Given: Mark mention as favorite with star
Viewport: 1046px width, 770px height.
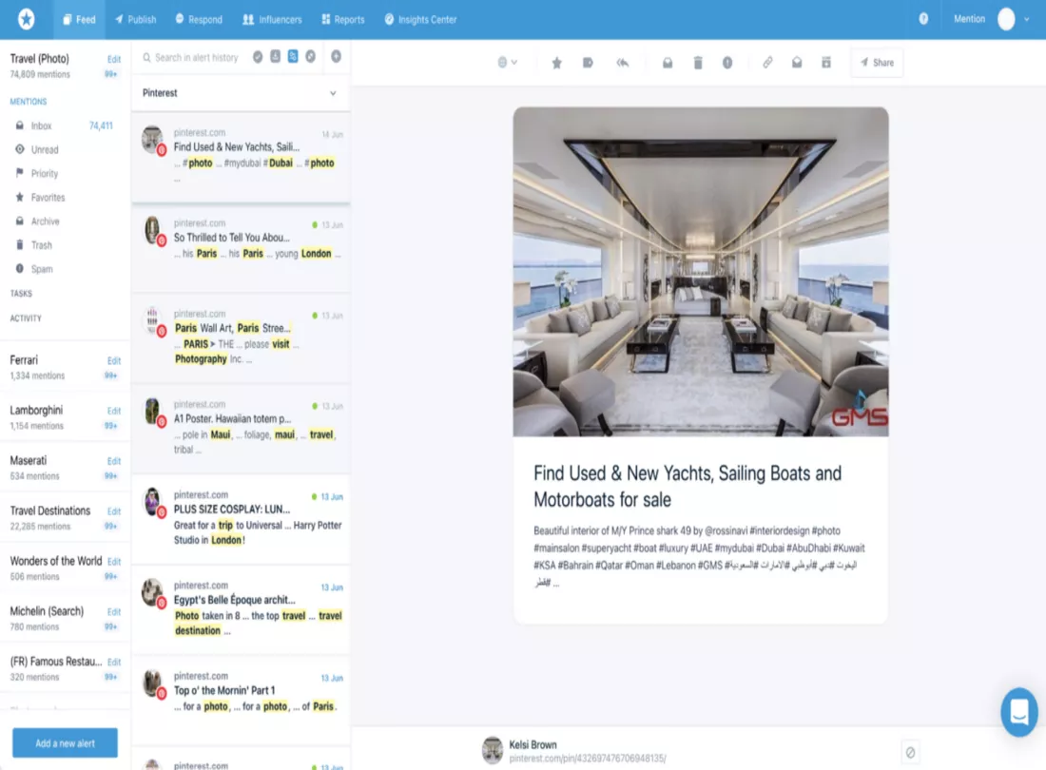Looking at the screenshot, I should pyautogui.click(x=556, y=63).
